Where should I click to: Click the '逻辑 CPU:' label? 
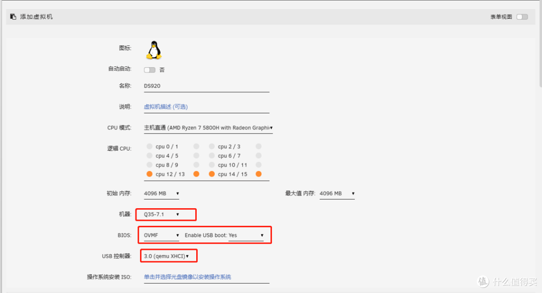point(119,149)
